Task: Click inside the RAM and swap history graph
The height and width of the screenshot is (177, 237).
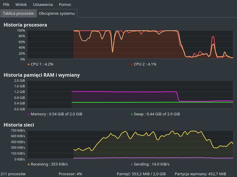Action: [x=130, y=94]
